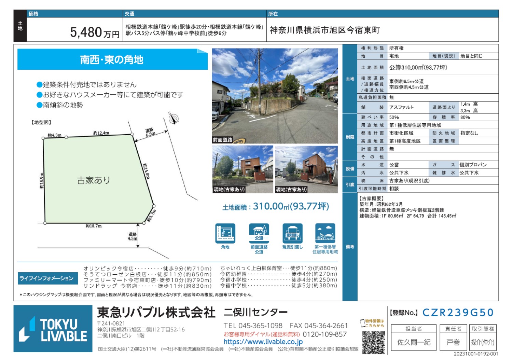Click the 南西・東の角地 blue banner
Image resolution: width=513 pixels, height=356 pixels.
coord(112,60)
